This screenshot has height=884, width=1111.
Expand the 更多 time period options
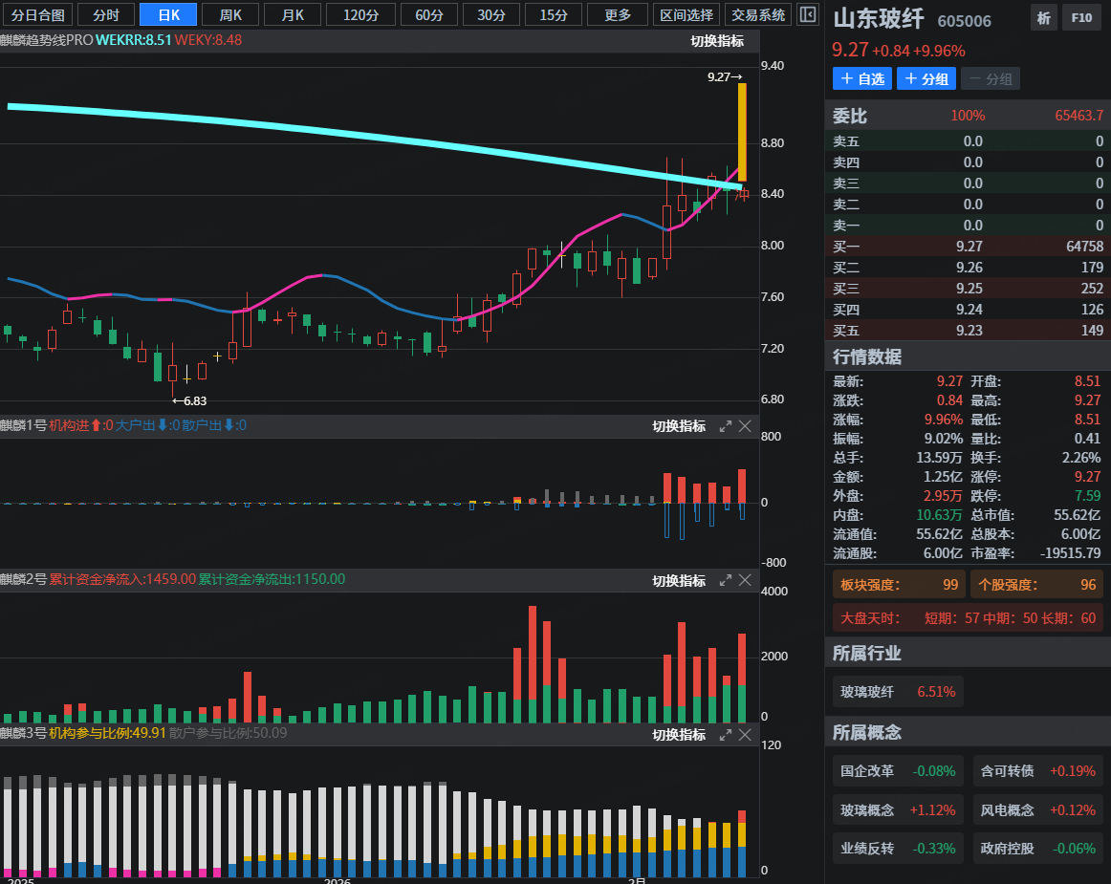(x=618, y=14)
